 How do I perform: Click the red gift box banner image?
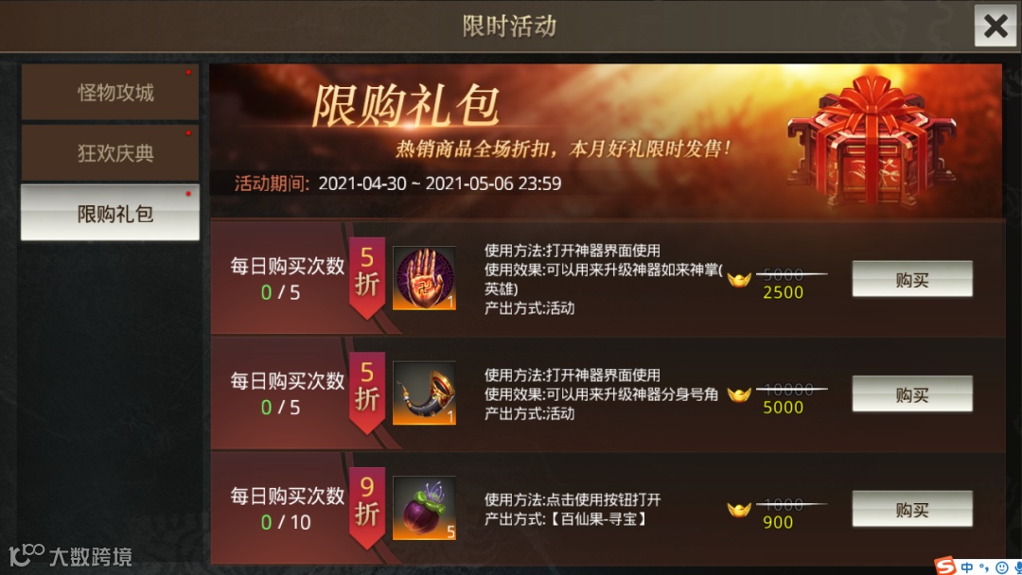(872, 141)
